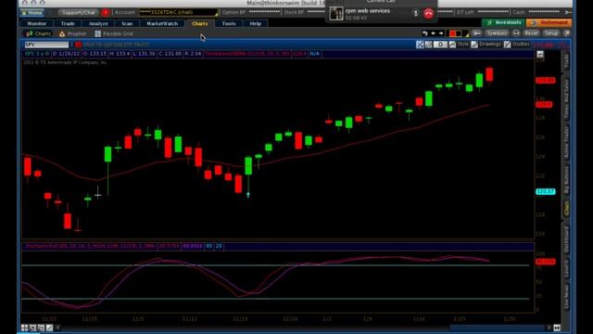Click the zoom icon at bottom left

coord(33,328)
